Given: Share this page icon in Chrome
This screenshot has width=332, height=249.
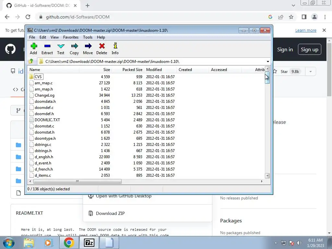Looking at the screenshot, I should (x=281, y=17).
